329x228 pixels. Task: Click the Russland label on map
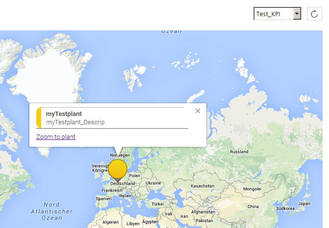click(x=239, y=152)
